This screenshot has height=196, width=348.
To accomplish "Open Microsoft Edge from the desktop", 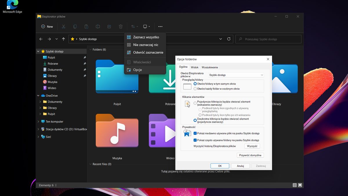I will [12, 5].
